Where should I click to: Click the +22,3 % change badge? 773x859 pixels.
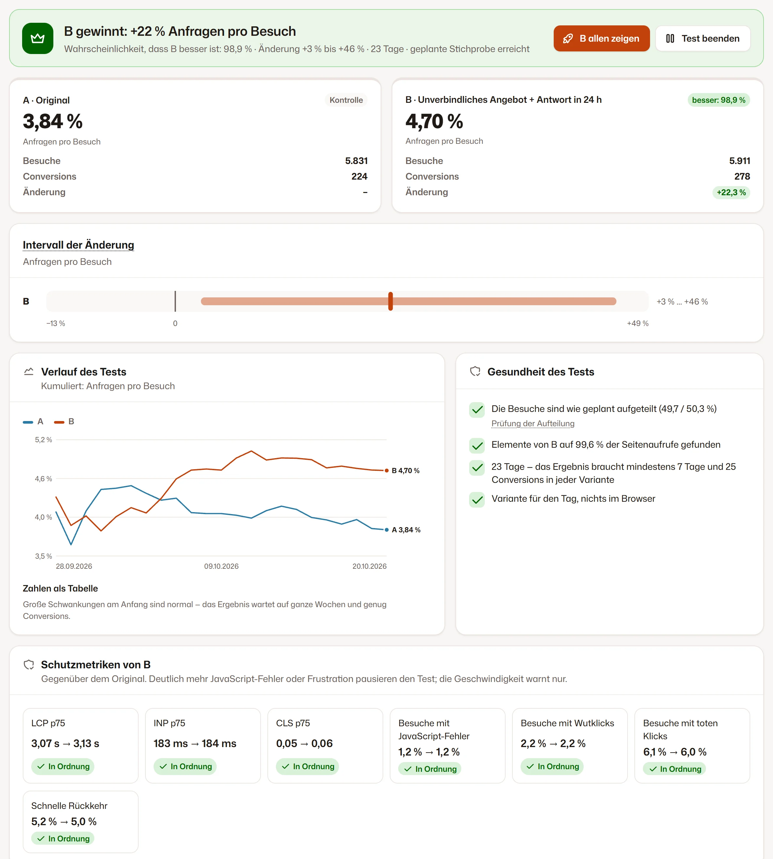point(731,192)
